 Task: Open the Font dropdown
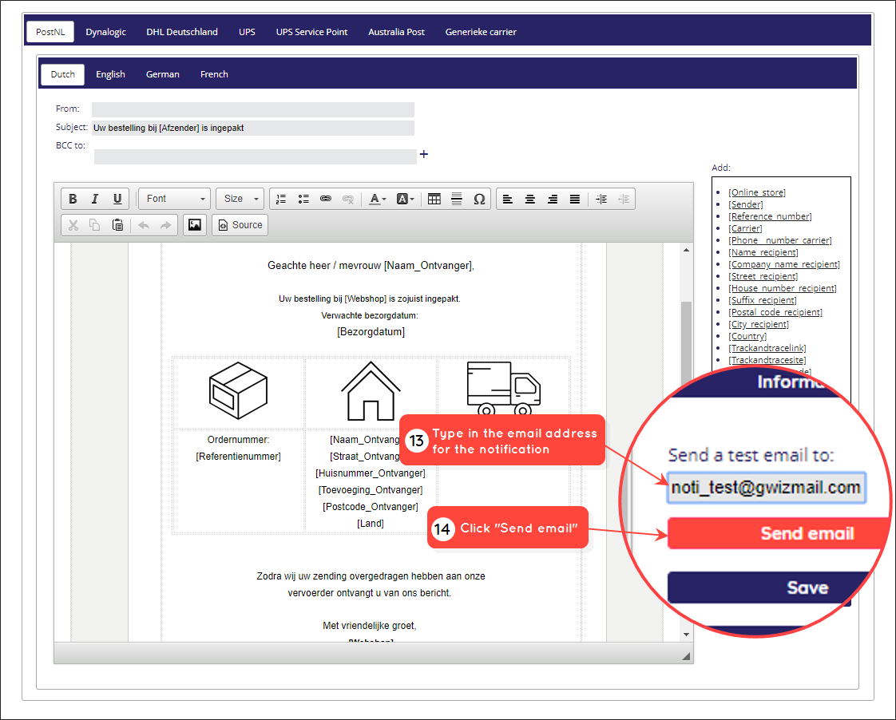(174, 199)
